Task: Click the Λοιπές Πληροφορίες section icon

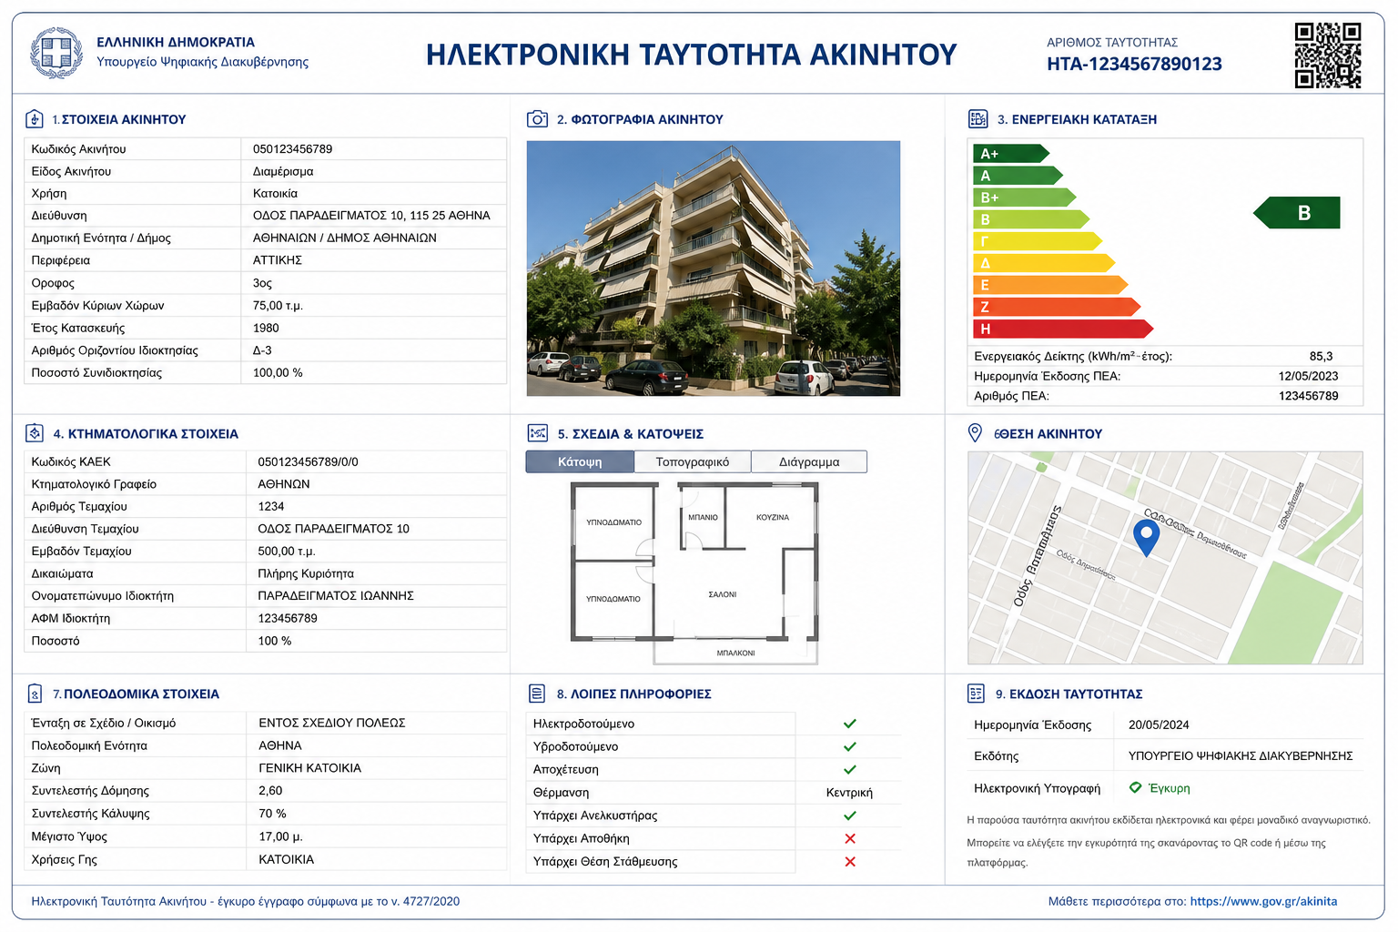Action: tap(537, 694)
